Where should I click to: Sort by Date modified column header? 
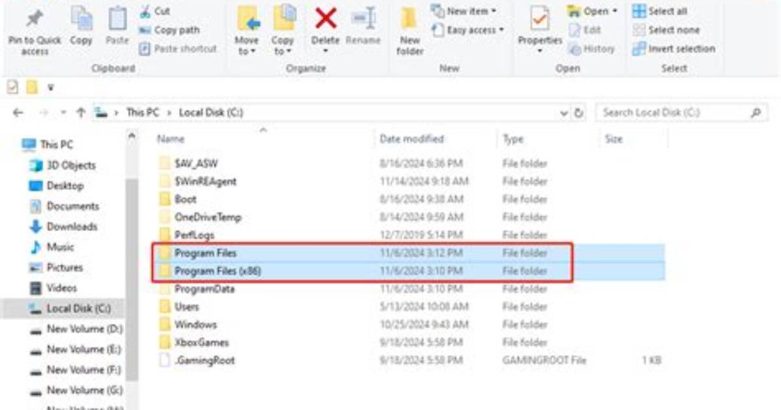tap(411, 139)
